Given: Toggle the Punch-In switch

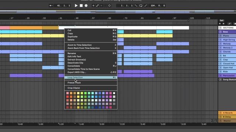Looking at the screenshot, I should 136,5.
